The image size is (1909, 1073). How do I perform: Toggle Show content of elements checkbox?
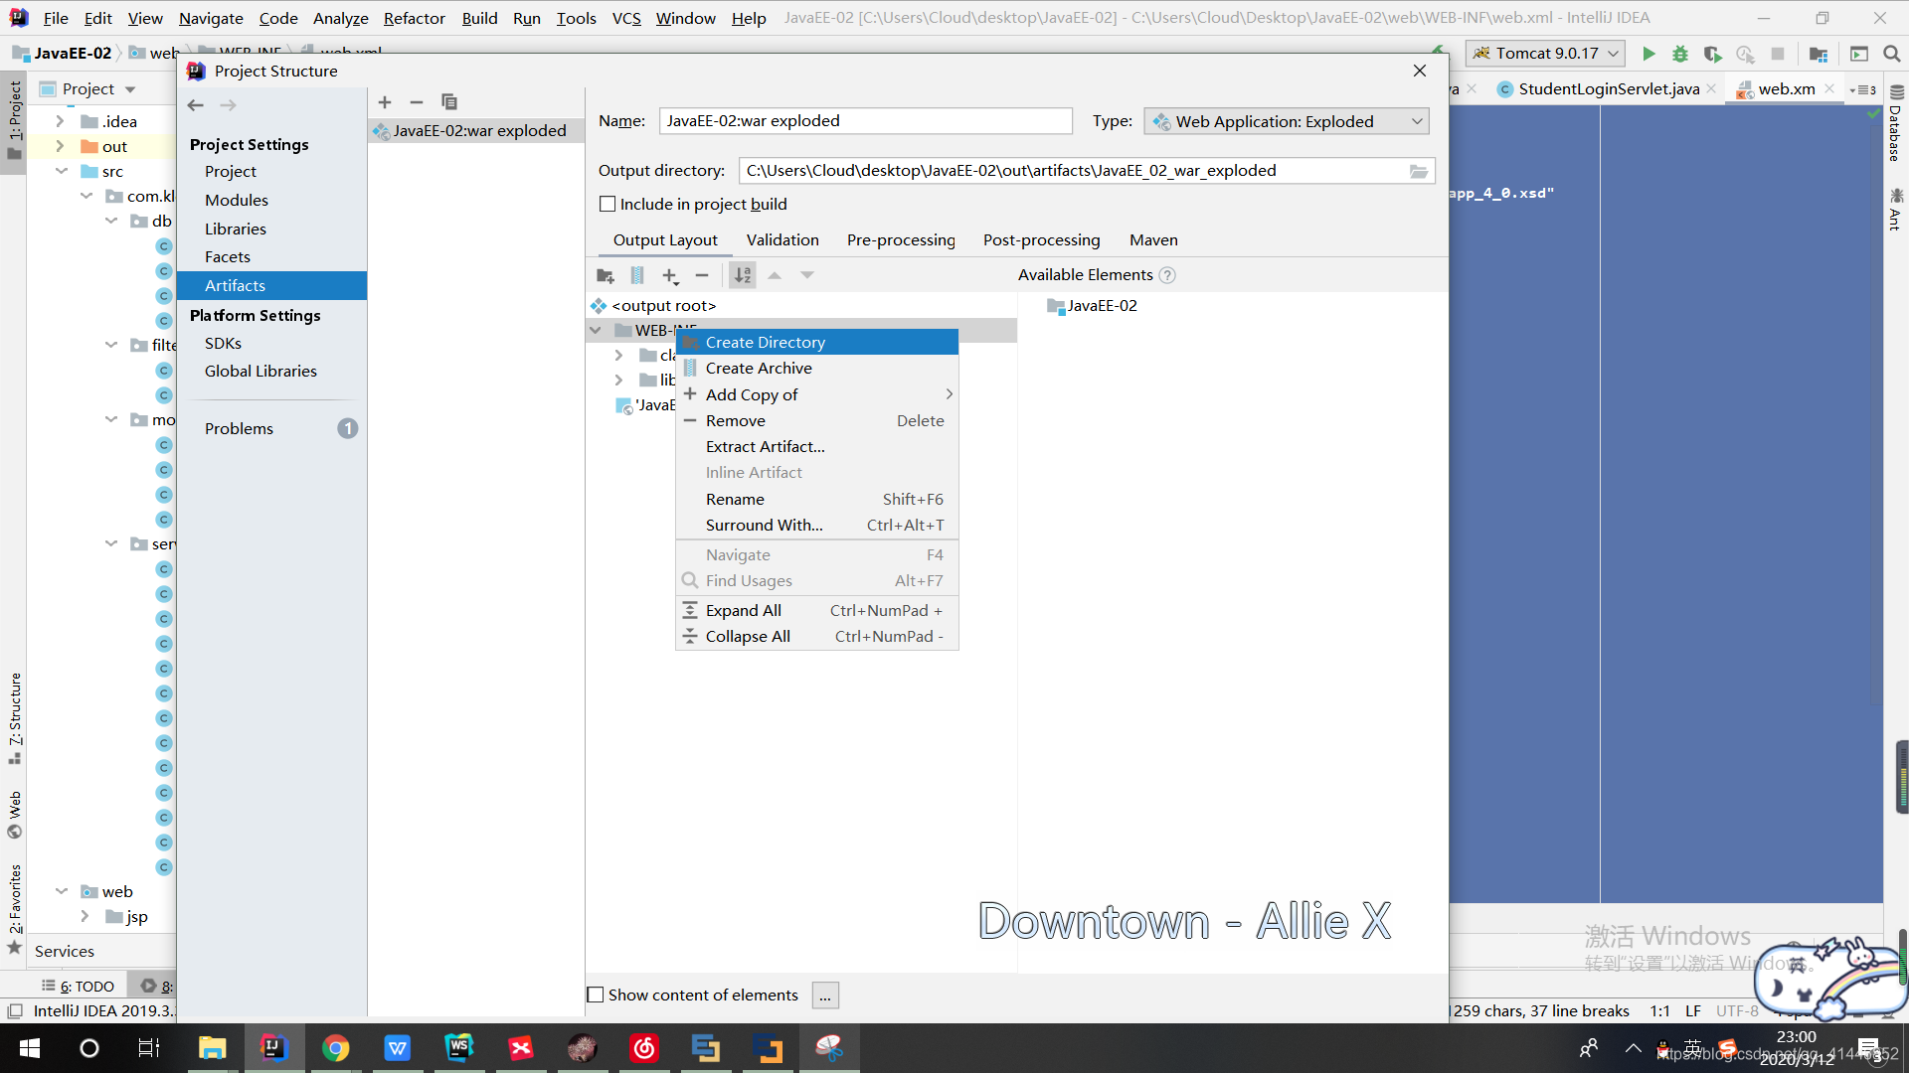596,995
